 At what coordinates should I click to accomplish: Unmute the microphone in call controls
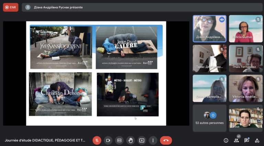coord(97,140)
